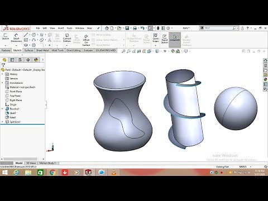The width and height of the screenshot is (268, 201).
Task: Click the Undo icon
Action: coord(142,28)
